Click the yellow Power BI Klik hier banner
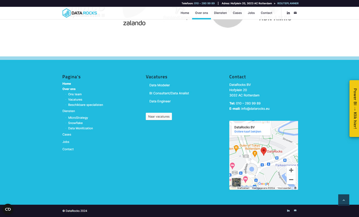The width and height of the screenshot is (359, 217). [355, 108]
